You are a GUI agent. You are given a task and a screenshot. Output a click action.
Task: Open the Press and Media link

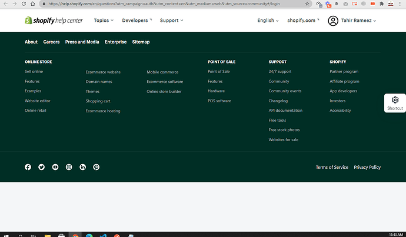pyautogui.click(x=82, y=42)
